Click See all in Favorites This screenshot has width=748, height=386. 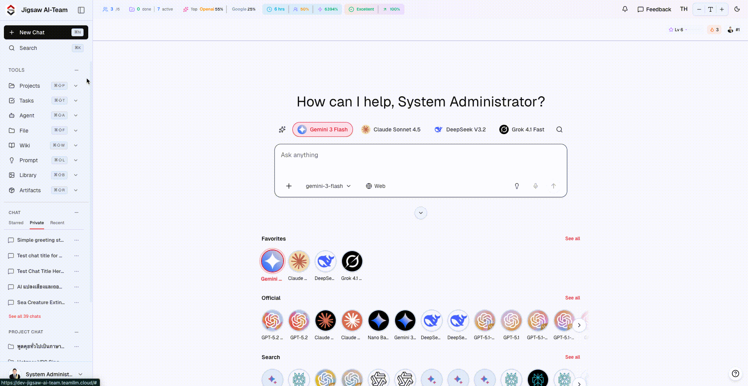click(x=572, y=239)
